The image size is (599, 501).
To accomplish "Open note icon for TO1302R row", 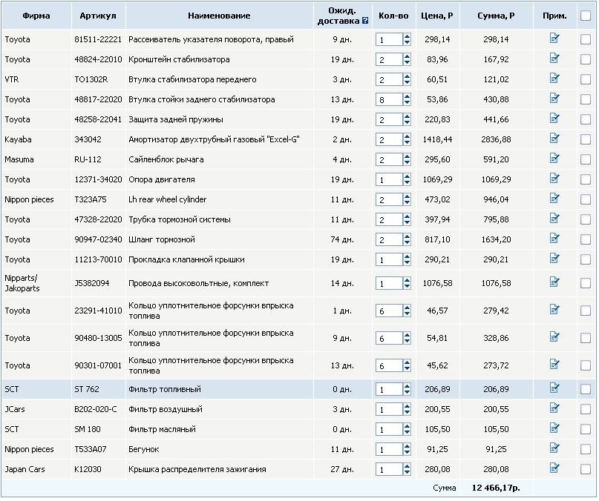I will (554, 79).
